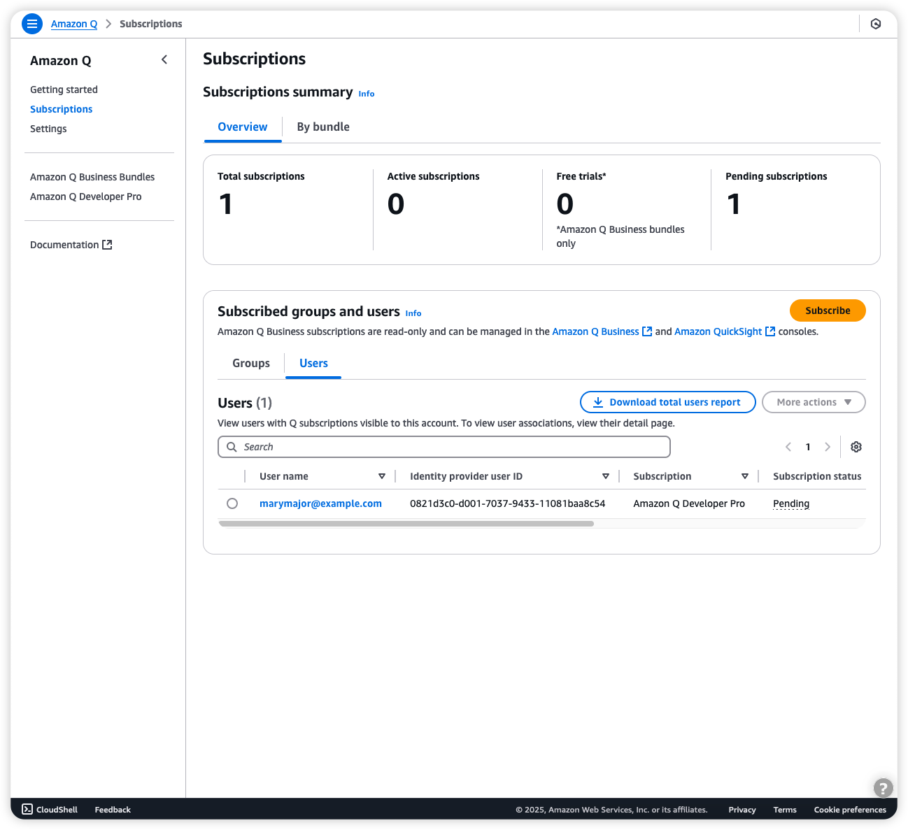Select the marymajor@example.com row radio button
This screenshot has height=830, width=908.
(232, 503)
